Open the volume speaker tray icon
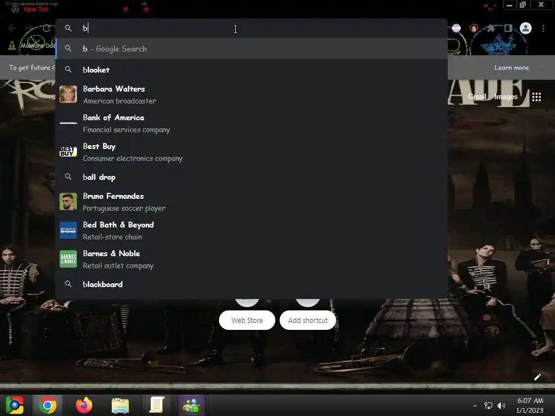This screenshot has width=555, height=416. tap(501, 406)
